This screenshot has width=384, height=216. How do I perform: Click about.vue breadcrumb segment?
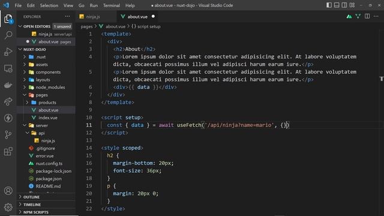point(115,26)
